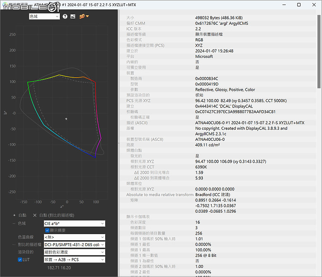Click the 256 @ 8 Bit value
The width and height of the screenshot is (322, 277).
point(206,256)
